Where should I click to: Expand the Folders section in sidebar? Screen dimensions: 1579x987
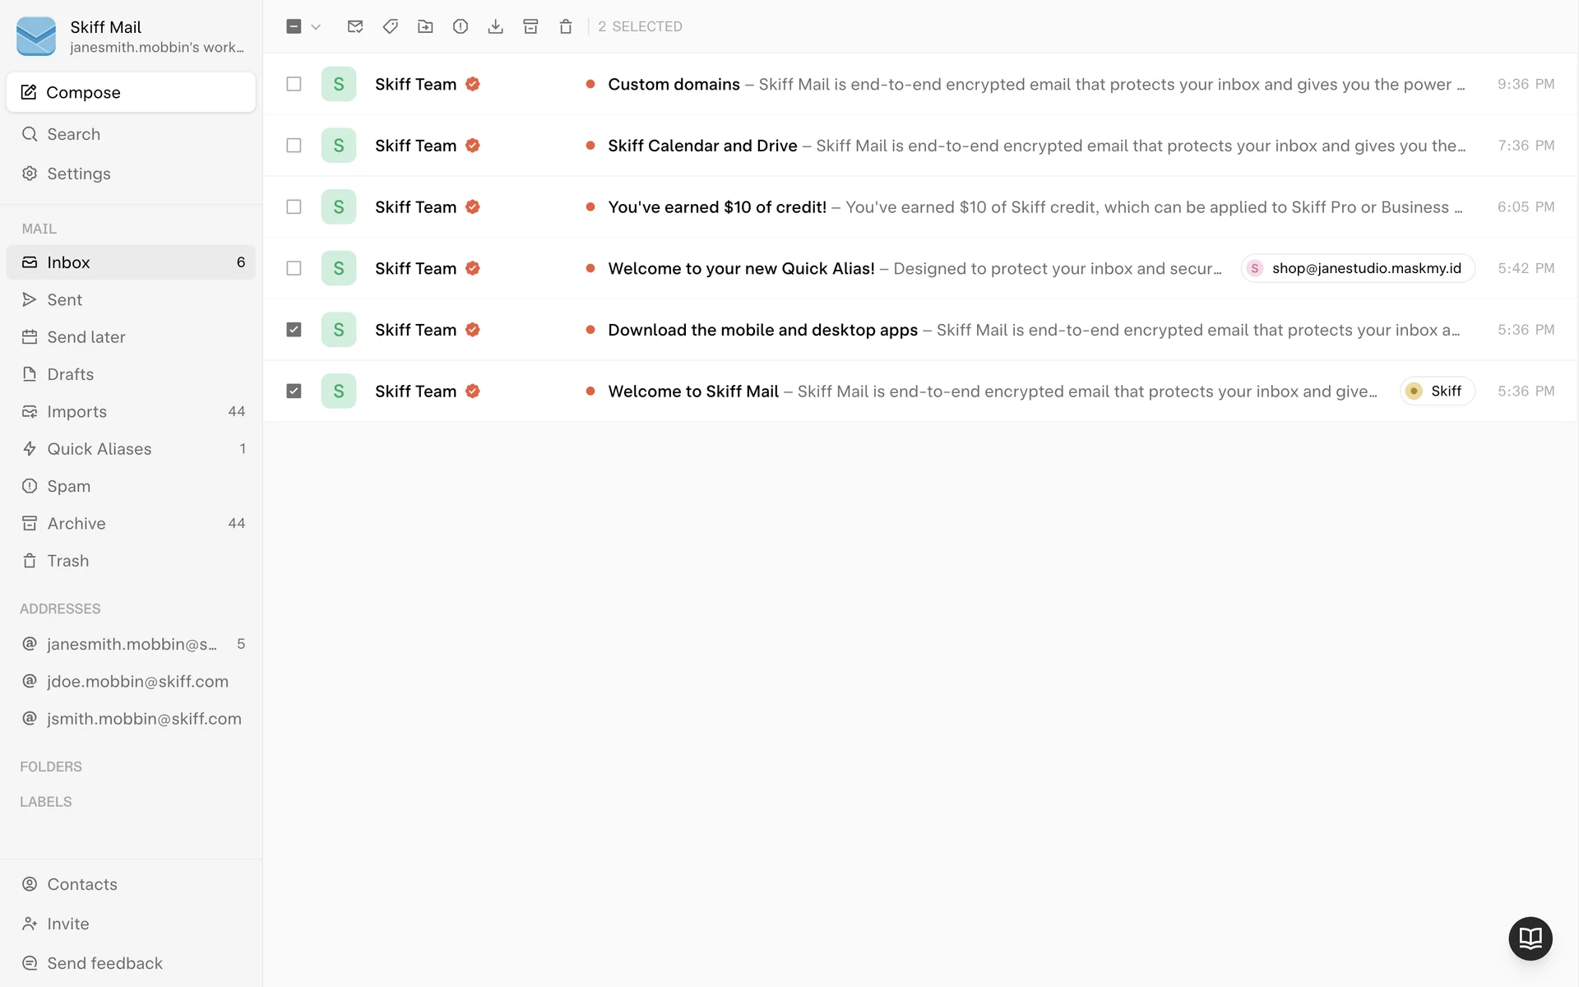(x=51, y=767)
